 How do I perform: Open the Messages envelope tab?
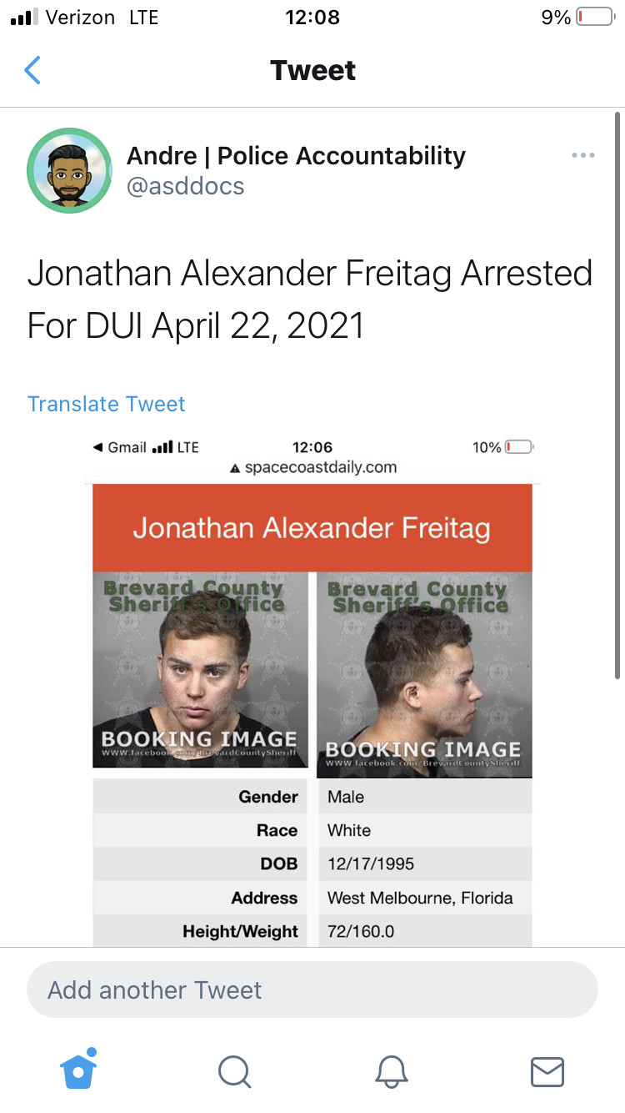click(x=547, y=1071)
